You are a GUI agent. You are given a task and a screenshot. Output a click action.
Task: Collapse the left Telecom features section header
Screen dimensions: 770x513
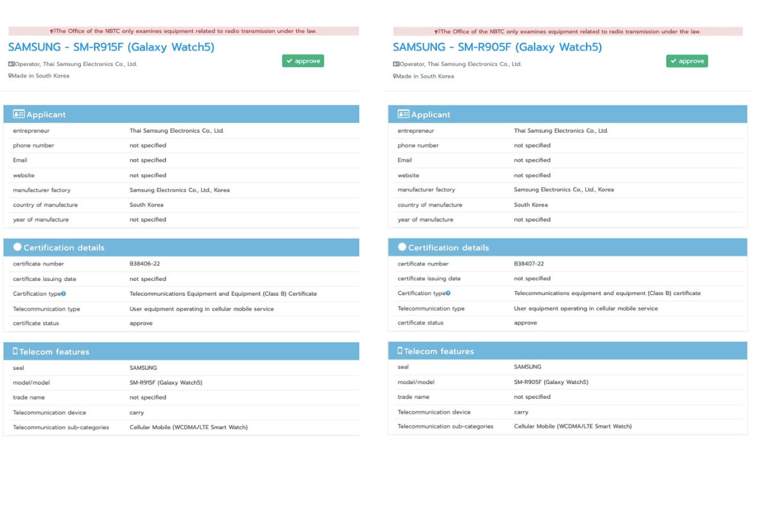pos(181,351)
